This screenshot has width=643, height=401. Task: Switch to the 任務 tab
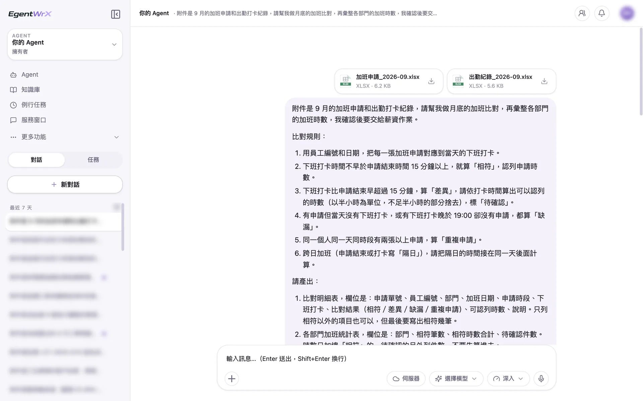(93, 160)
